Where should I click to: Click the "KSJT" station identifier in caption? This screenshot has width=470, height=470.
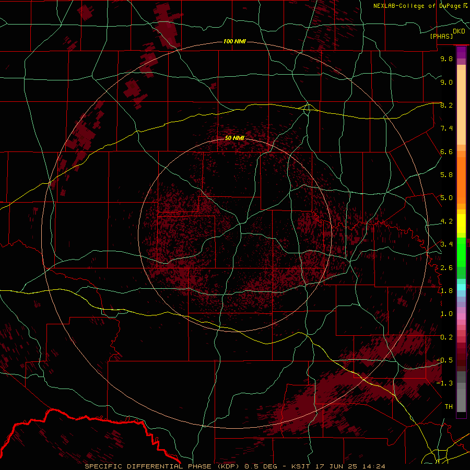pos(302,466)
